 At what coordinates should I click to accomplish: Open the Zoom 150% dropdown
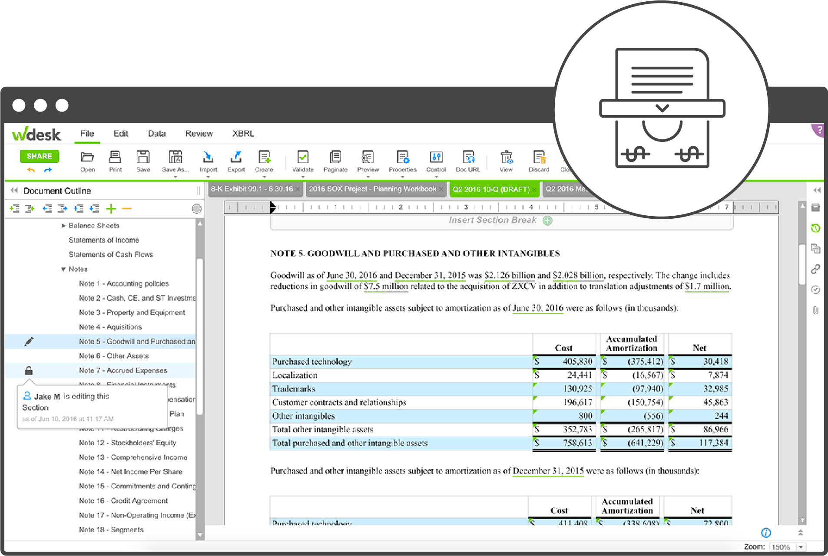[801, 547]
